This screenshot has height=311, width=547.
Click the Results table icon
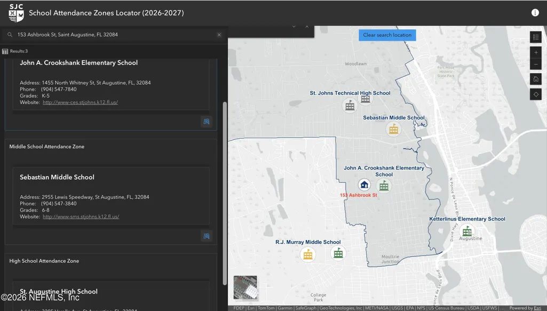point(5,51)
